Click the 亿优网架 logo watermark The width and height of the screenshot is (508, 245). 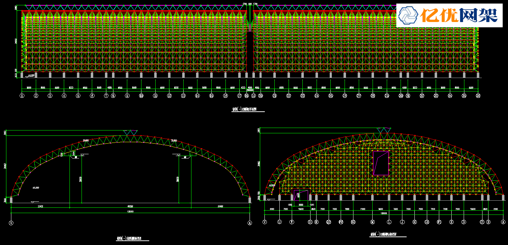pos(449,15)
